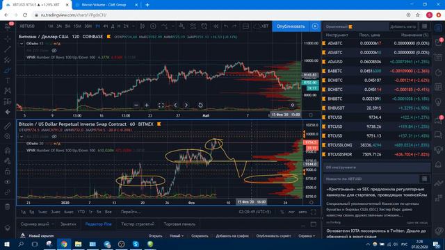Select the patterns drawing tool
445x250 pixels.
(x=8, y=91)
